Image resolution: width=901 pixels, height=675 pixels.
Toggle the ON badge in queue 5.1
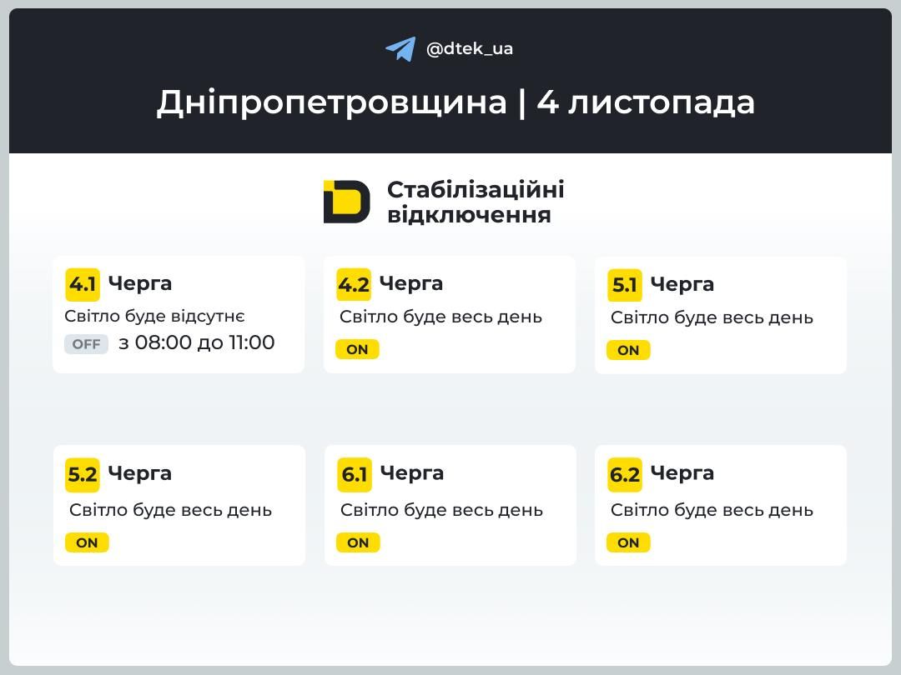coord(628,350)
